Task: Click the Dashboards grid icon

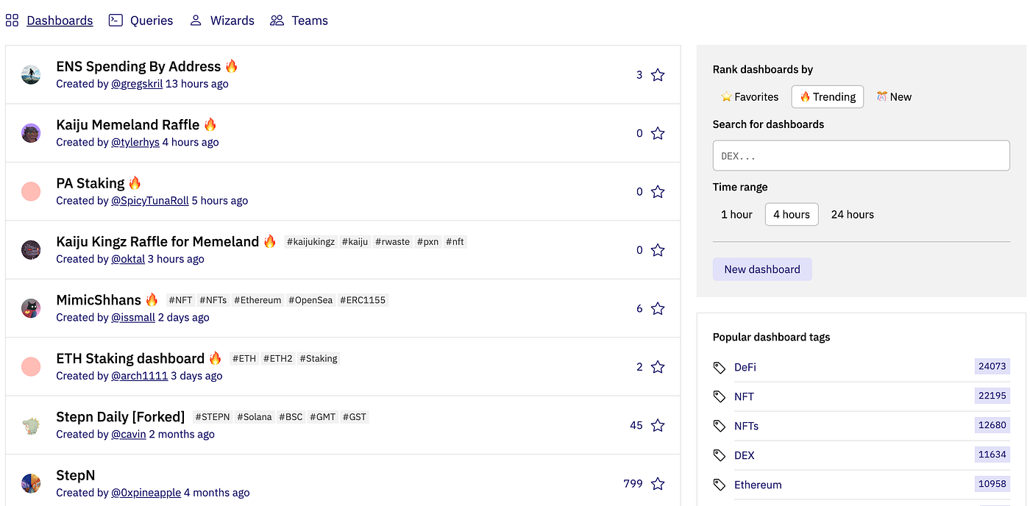Action: pyautogui.click(x=12, y=21)
